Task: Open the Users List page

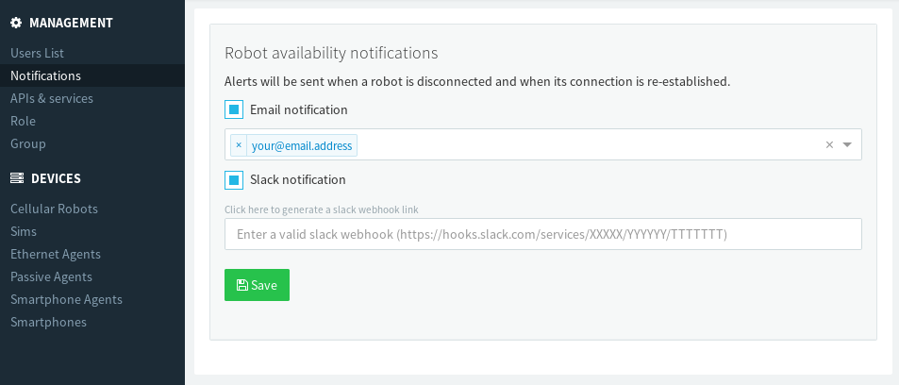Action: [37, 53]
